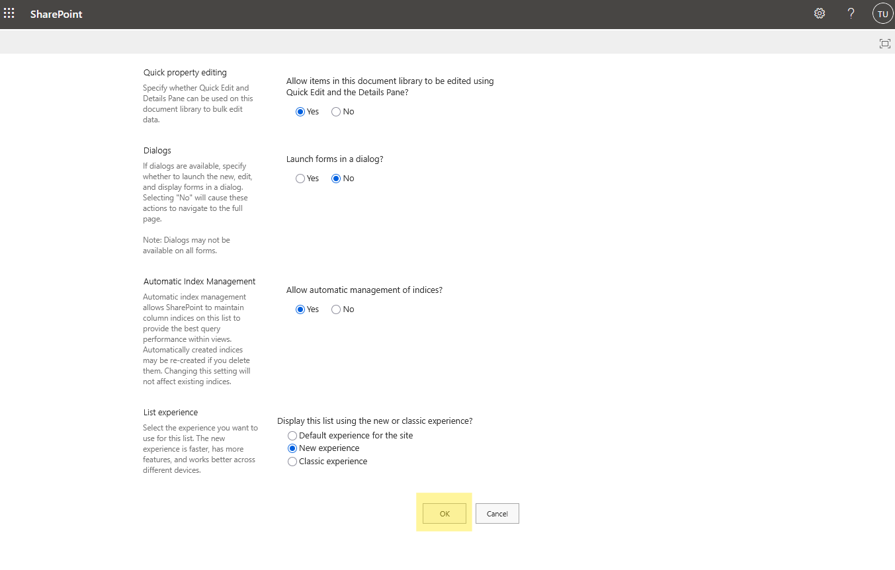895x570 pixels.
Task: Enable automatic management of indices
Action: 300,309
